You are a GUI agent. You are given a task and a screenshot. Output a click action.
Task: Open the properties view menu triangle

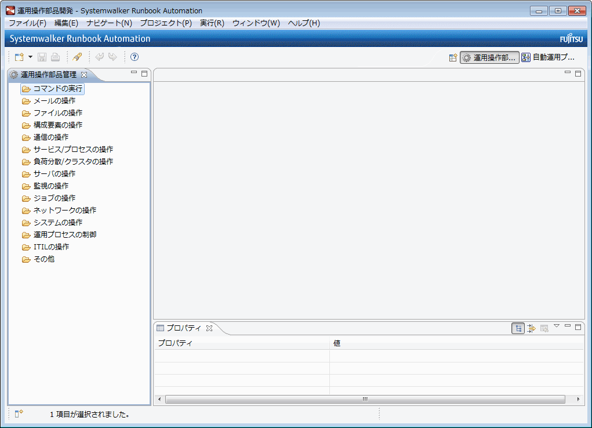[557, 327]
